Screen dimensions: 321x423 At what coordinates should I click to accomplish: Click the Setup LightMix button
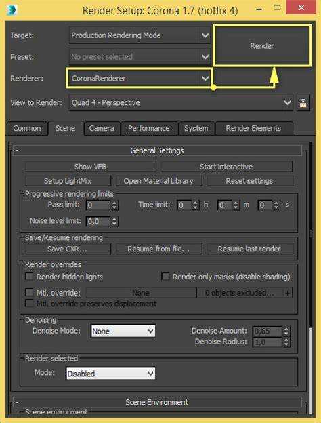[68, 181]
